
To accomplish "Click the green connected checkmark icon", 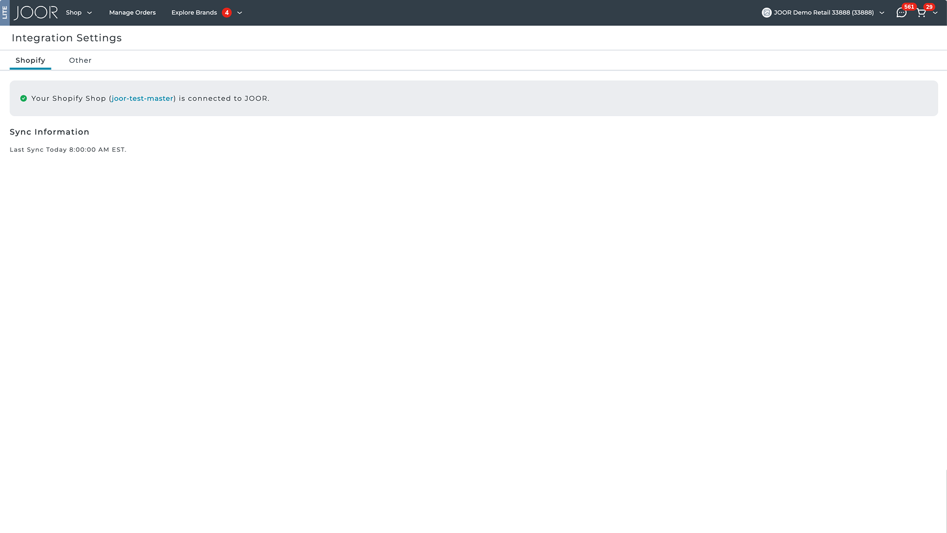I will tap(24, 98).
